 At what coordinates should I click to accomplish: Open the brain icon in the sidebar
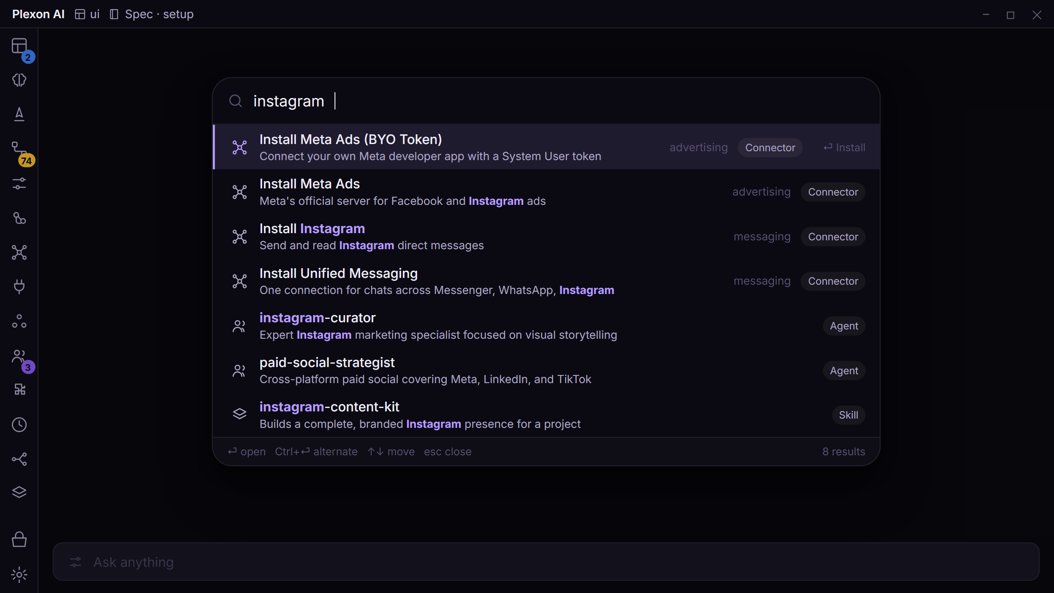[x=19, y=80]
